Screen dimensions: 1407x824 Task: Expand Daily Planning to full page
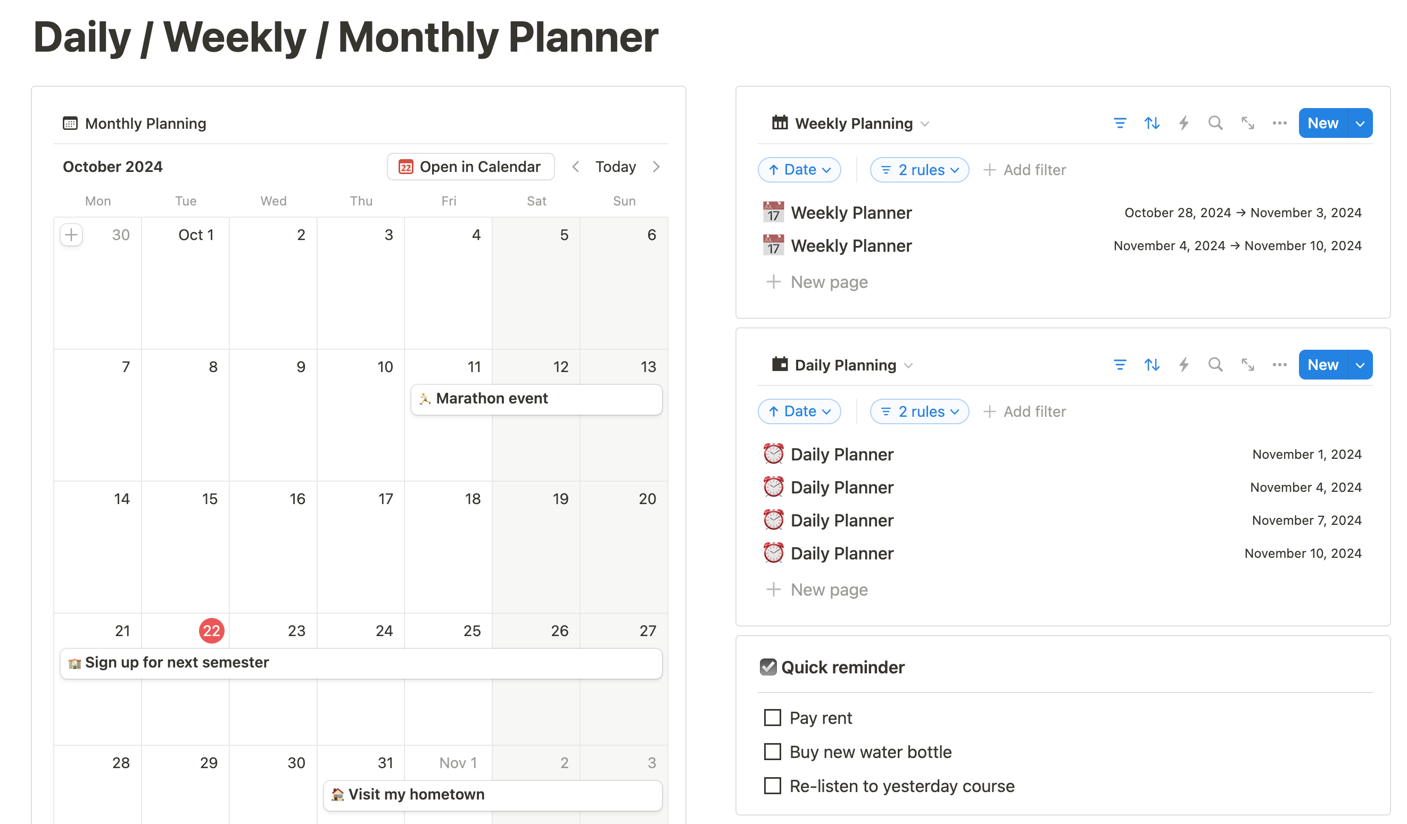(x=1247, y=365)
